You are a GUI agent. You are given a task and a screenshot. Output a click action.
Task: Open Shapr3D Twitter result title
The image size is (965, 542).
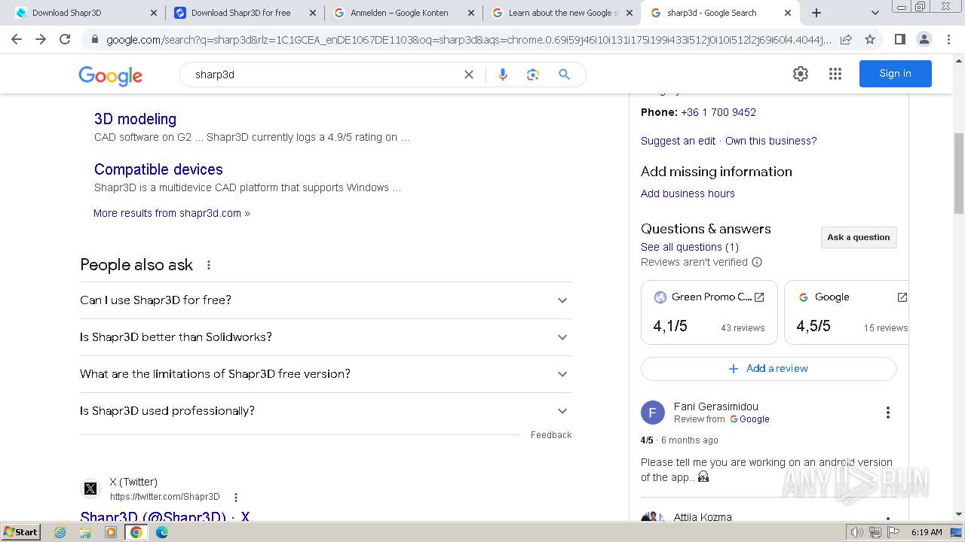(x=165, y=516)
